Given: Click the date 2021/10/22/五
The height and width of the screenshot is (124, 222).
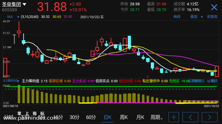Looking at the screenshot, I should point(92,17).
